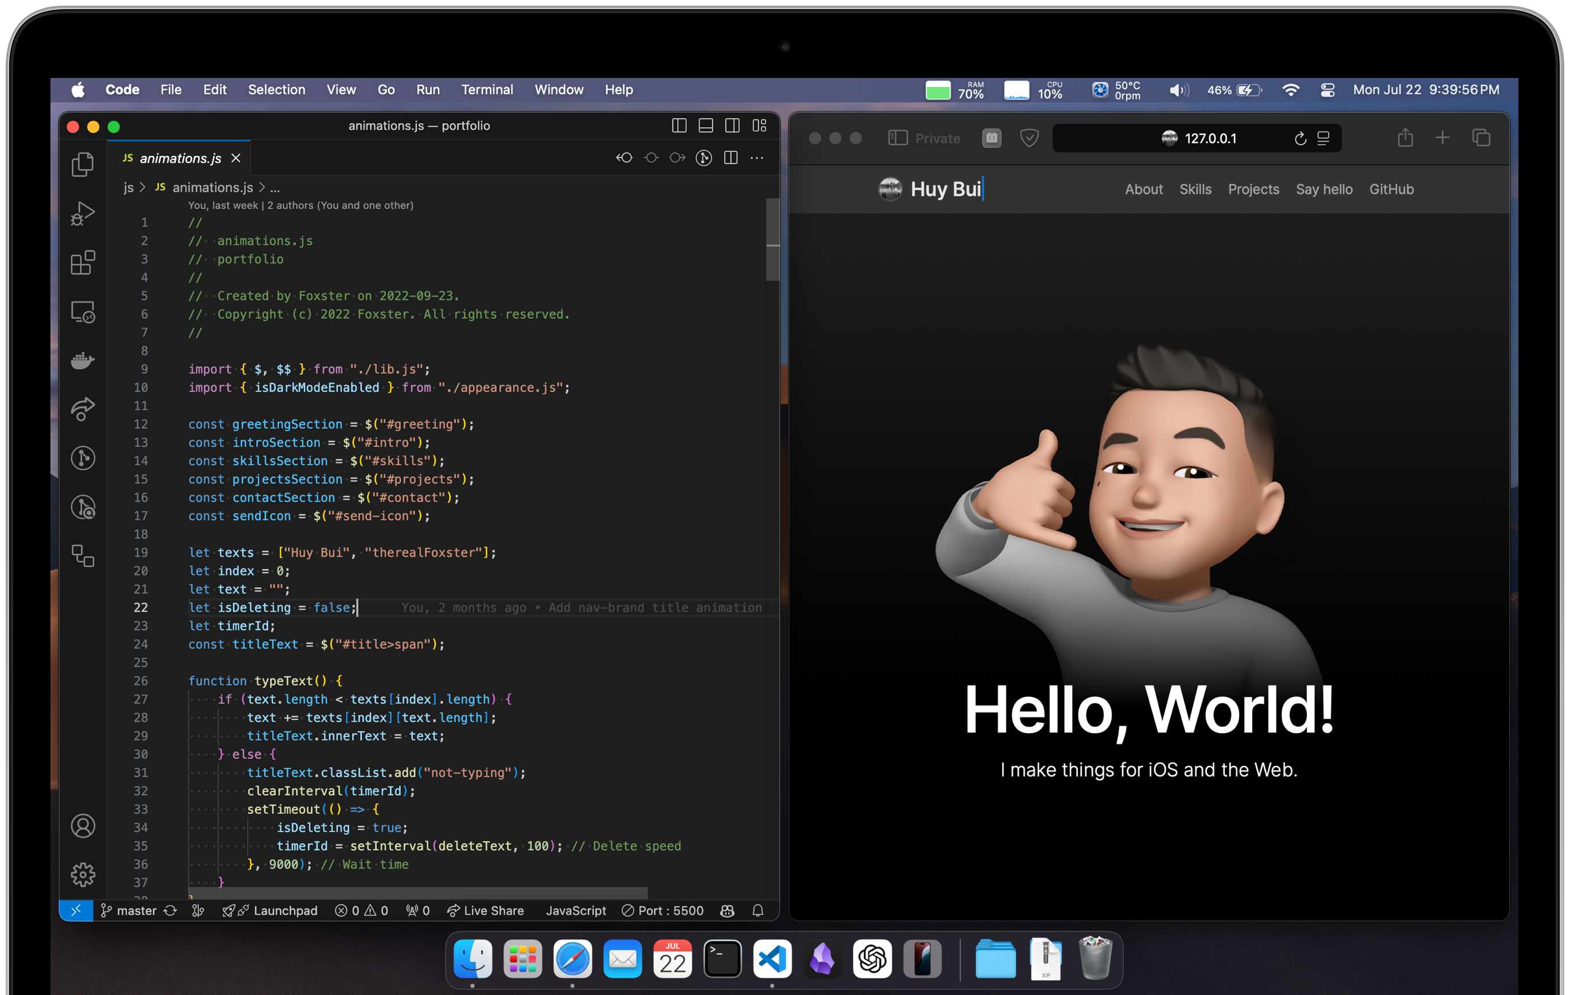The image size is (1570, 995).
Task: Open the Accounts icon in the activity bar
Action: pos(83,825)
